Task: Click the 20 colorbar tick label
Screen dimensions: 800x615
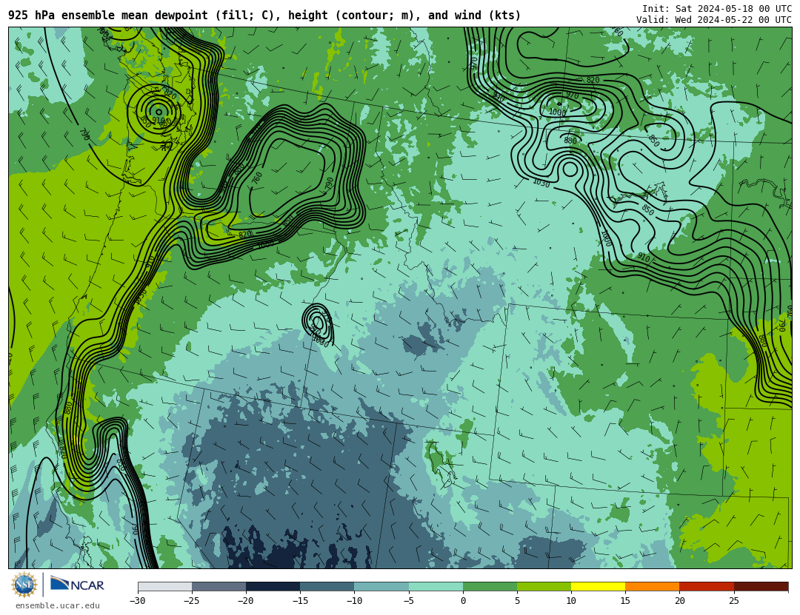Action: [679, 601]
